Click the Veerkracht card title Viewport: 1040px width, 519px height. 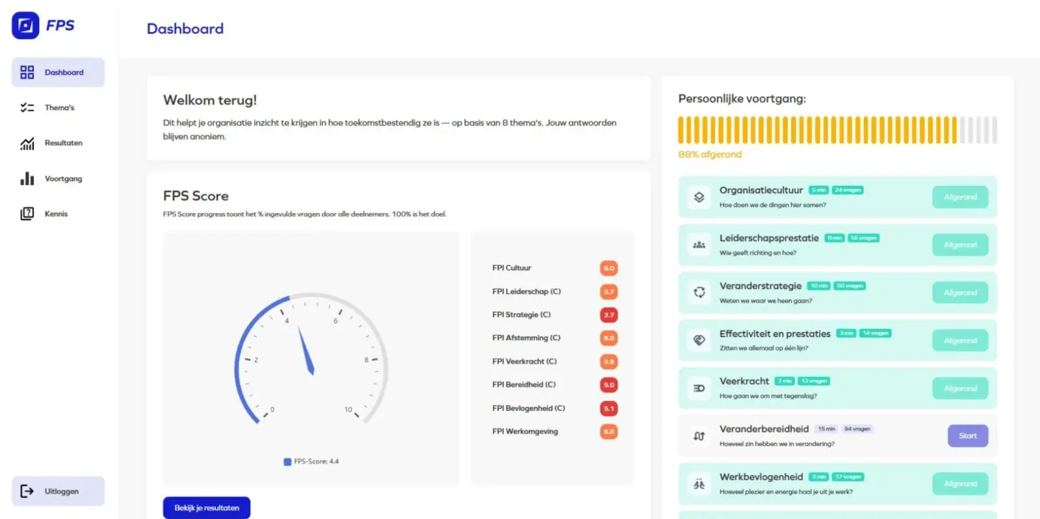[x=744, y=381]
